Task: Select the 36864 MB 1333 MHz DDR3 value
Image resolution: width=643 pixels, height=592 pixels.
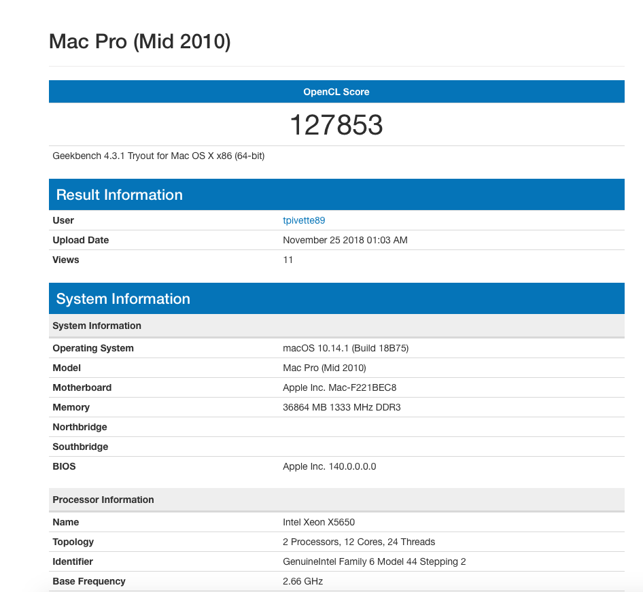Action: pos(342,408)
